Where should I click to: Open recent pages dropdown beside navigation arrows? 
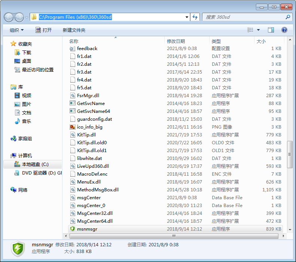point(27,17)
